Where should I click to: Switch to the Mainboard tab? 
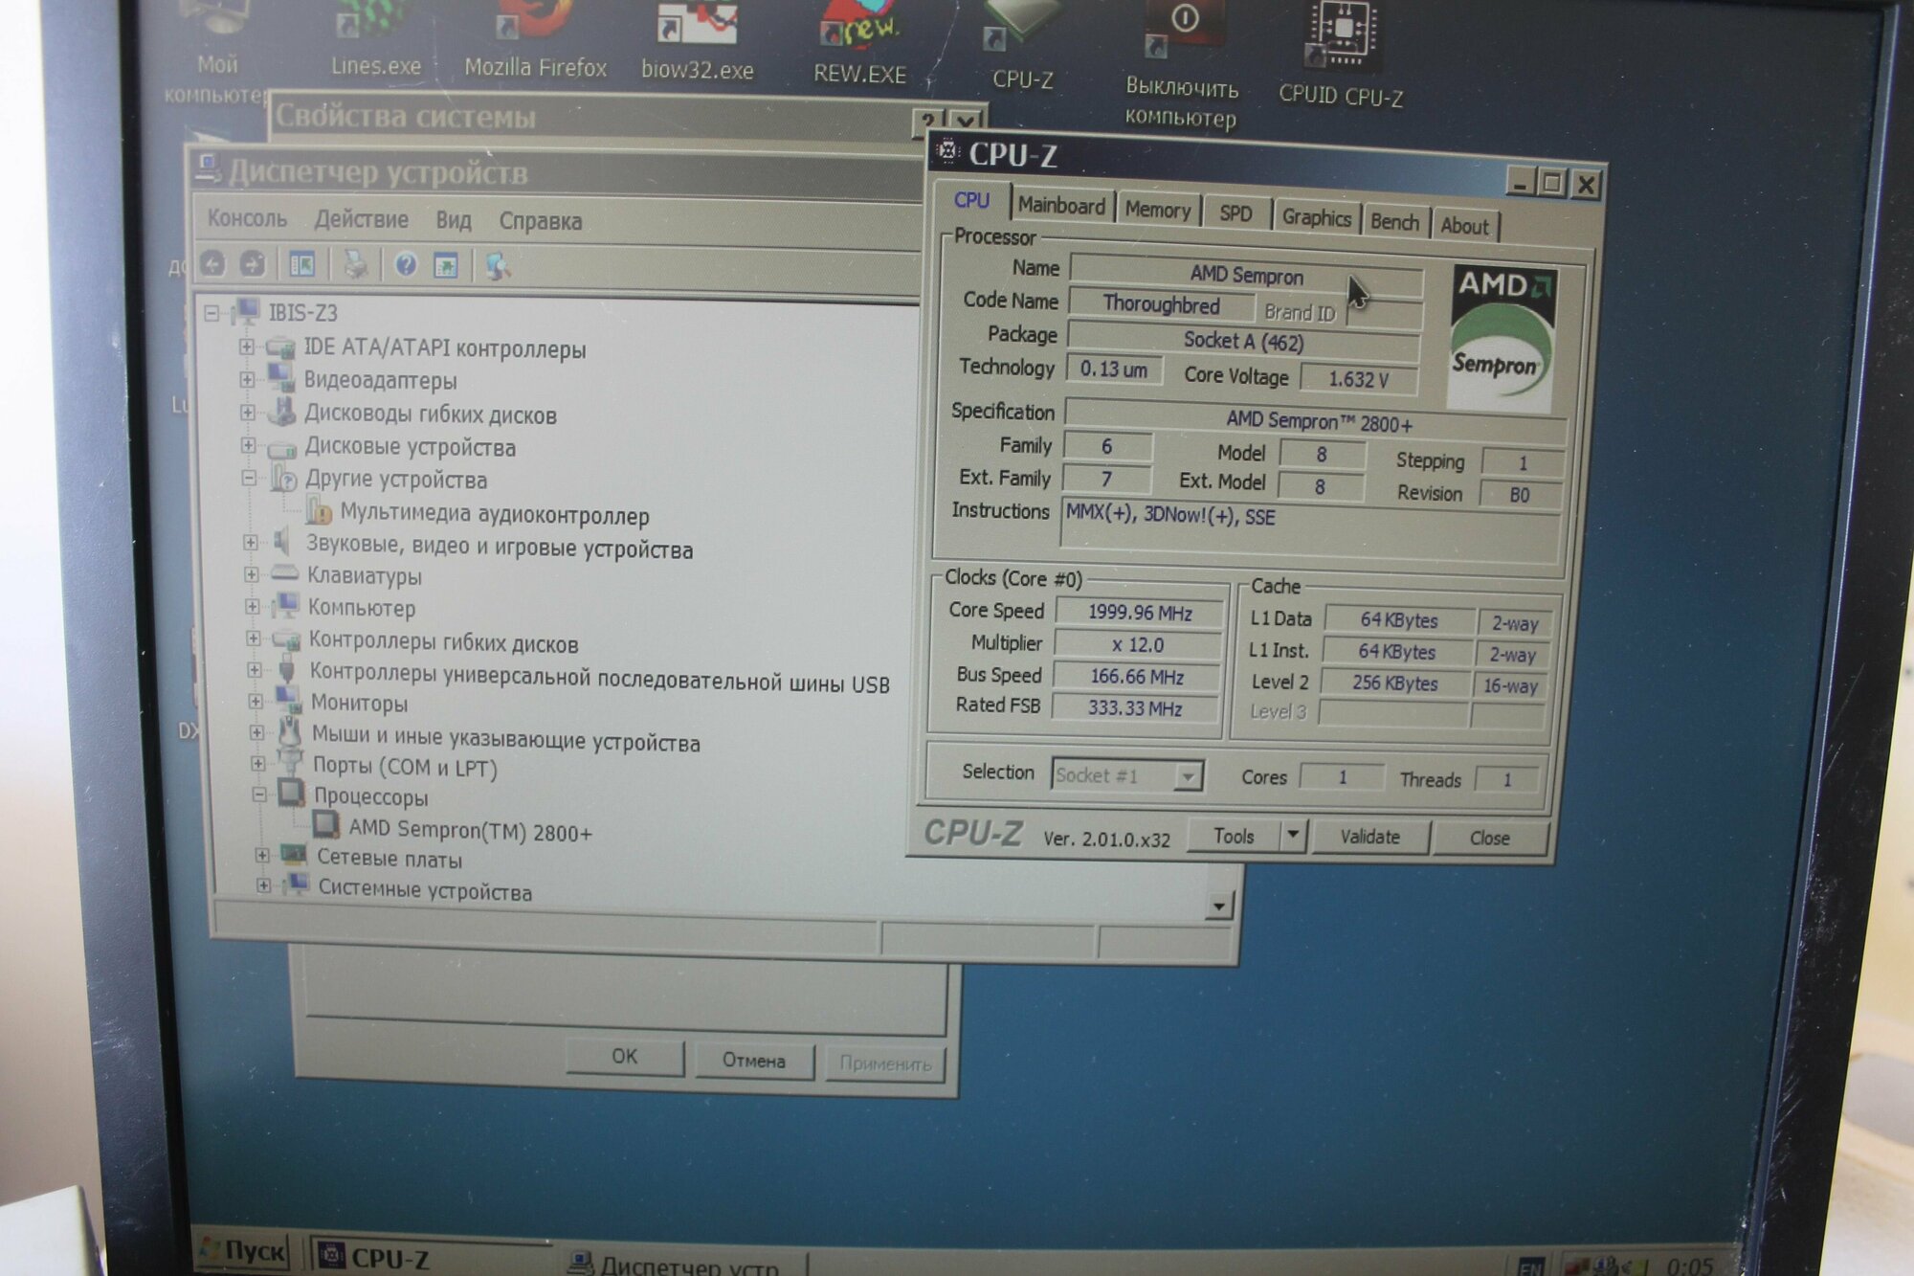1060,206
